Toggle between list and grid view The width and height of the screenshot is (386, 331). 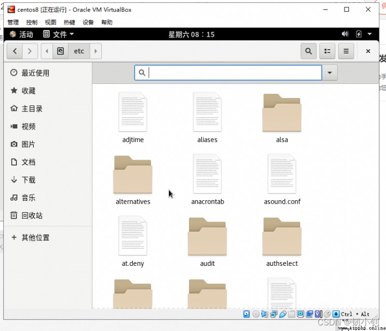327,51
